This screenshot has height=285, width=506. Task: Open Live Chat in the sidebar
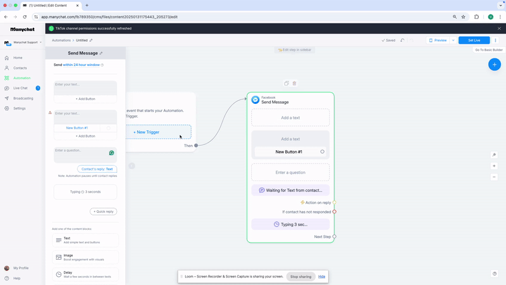21,88
